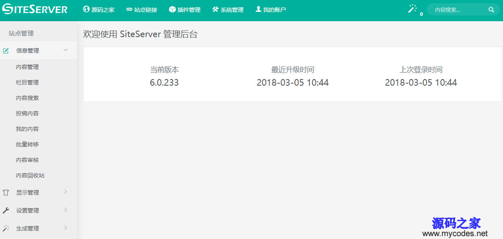Open 内容管理 in the sidebar

pos(27,67)
